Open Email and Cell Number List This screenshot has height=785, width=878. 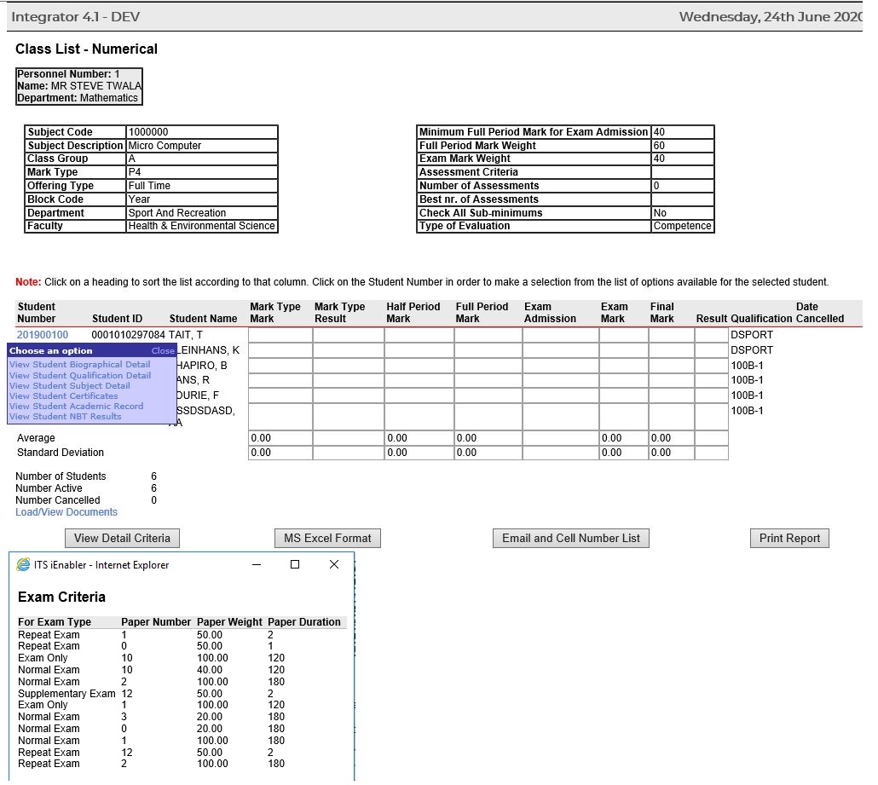570,538
